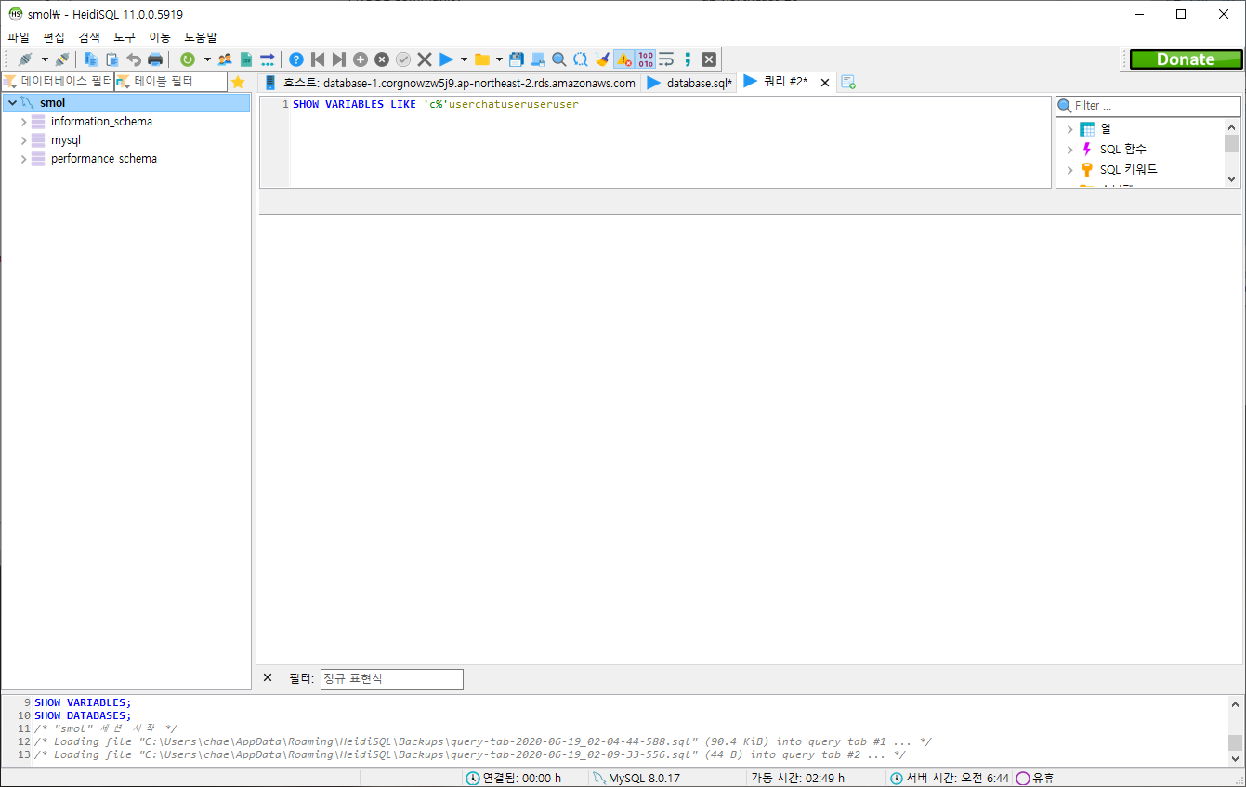The width and height of the screenshot is (1246, 787).
Task: Open the 검색 menu
Action: pos(89,37)
